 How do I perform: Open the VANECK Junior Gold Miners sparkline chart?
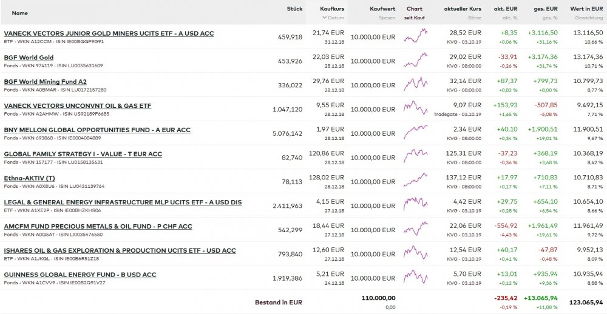click(x=415, y=36)
